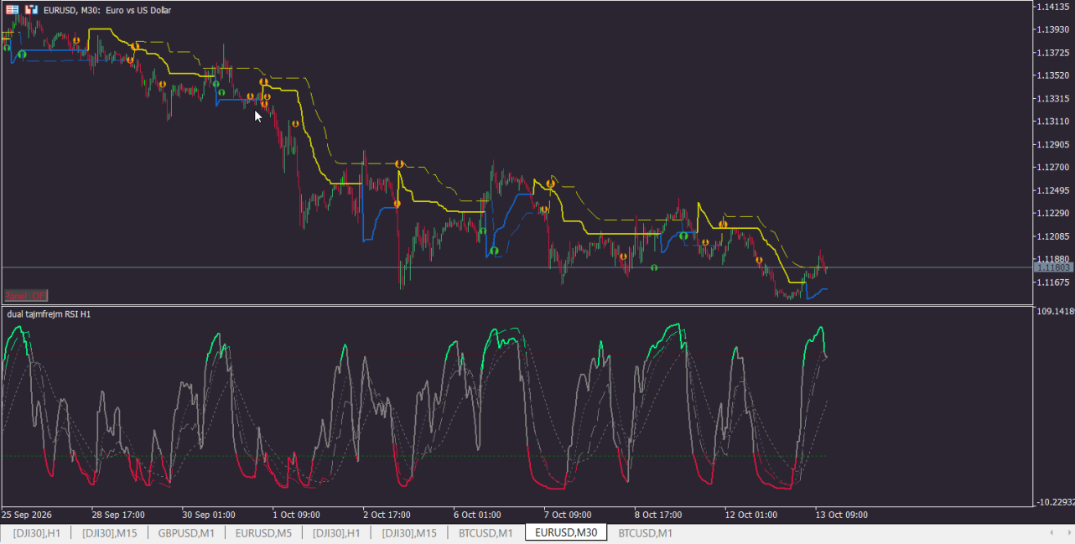Viewport: 1075px width, 544px height.
Task: Click the '30 Sep 01:00' time label
Action: 209,515
